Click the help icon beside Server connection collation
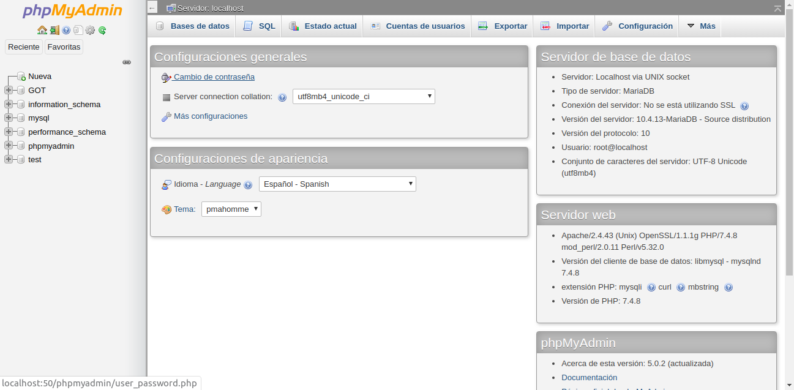 tap(282, 97)
